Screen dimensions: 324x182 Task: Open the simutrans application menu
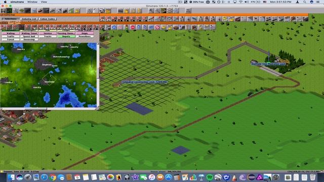pos(17,2)
